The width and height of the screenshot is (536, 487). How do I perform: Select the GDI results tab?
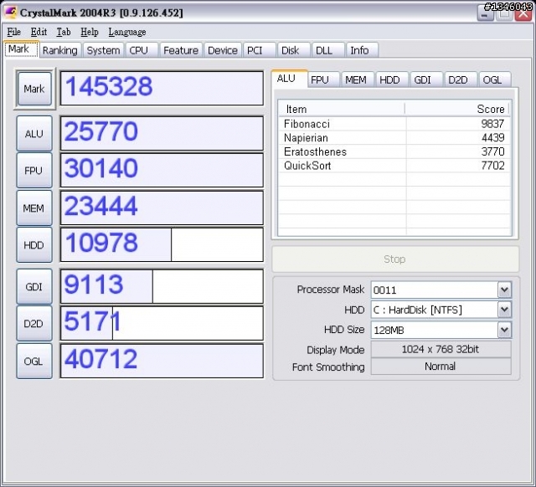(x=426, y=80)
